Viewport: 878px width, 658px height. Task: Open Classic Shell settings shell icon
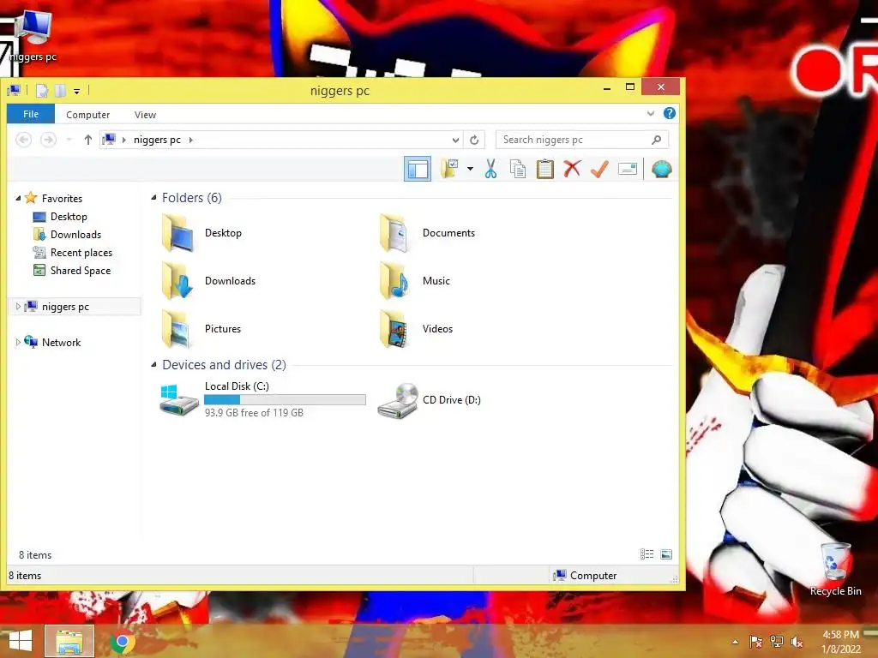pyautogui.click(x=661, y=169)
